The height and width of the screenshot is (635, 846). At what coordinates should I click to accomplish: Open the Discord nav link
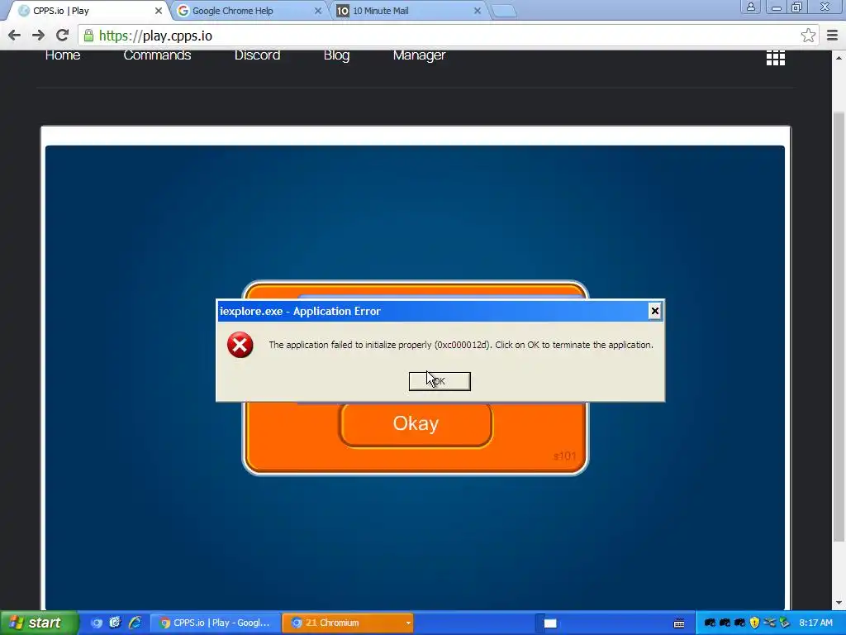tap(258, 55)
